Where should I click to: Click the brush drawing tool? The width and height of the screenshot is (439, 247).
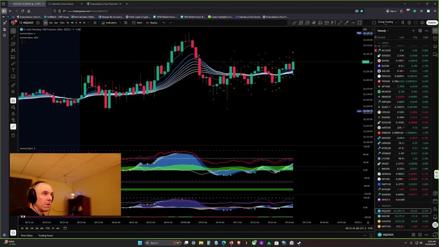pyautogui.click(x=13, y=63)
